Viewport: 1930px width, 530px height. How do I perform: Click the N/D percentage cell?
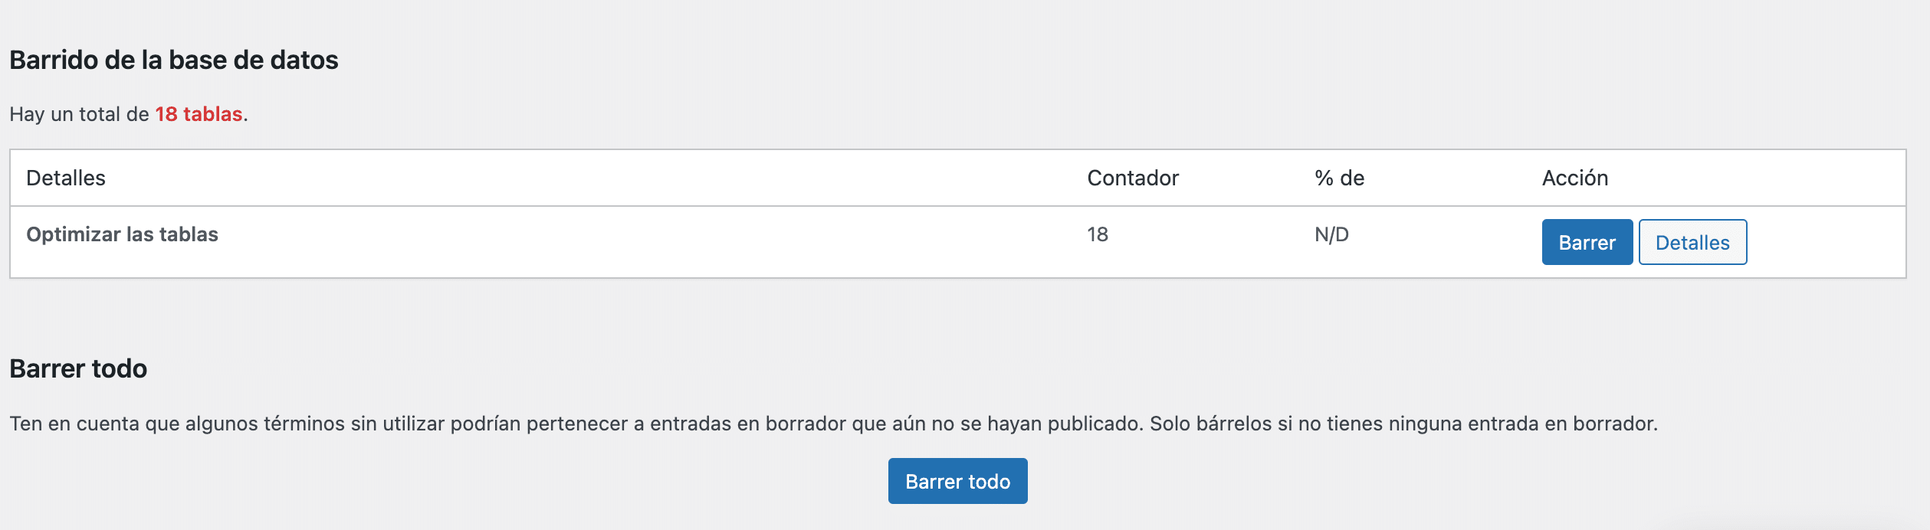[x=1331, y=234]
